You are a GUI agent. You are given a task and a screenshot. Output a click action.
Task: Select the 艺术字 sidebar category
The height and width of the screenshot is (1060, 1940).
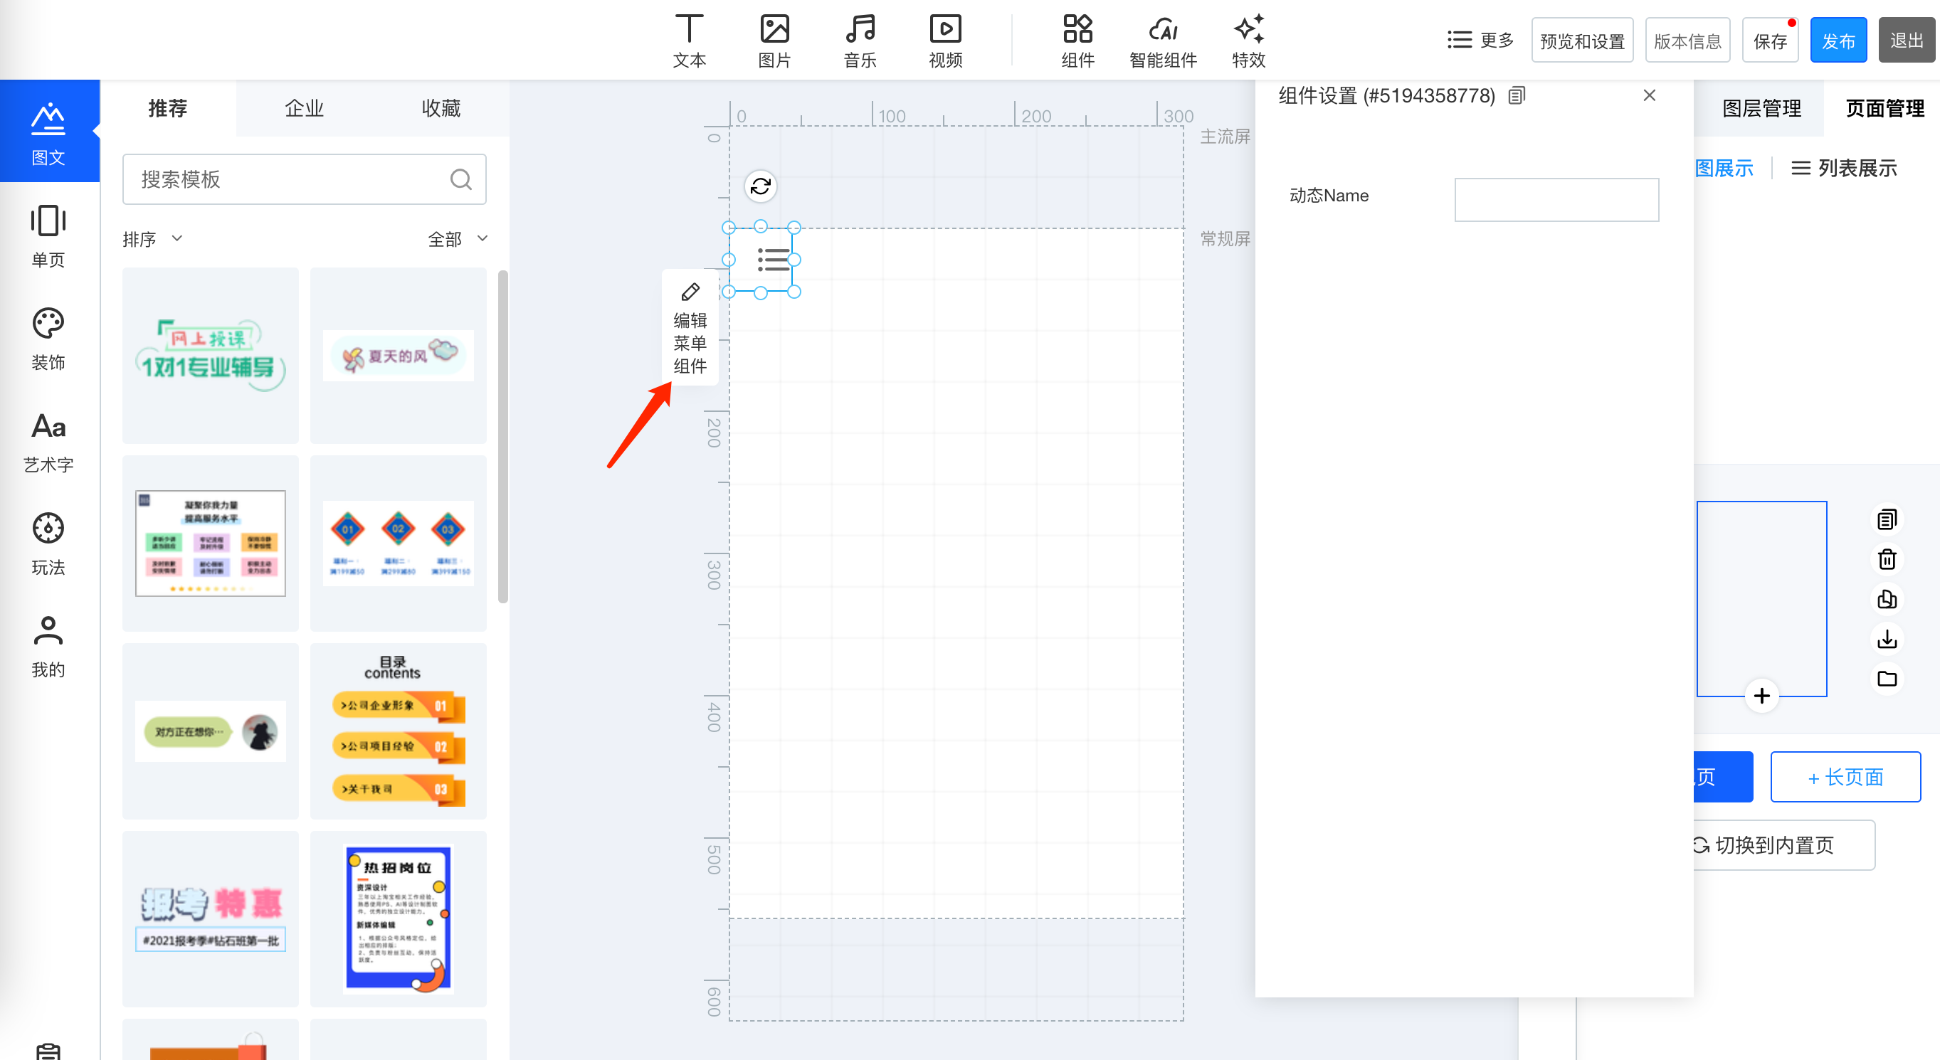(49, 441)
